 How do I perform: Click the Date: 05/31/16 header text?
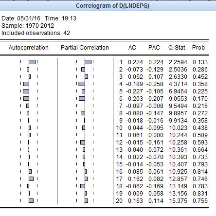point(21,18)
